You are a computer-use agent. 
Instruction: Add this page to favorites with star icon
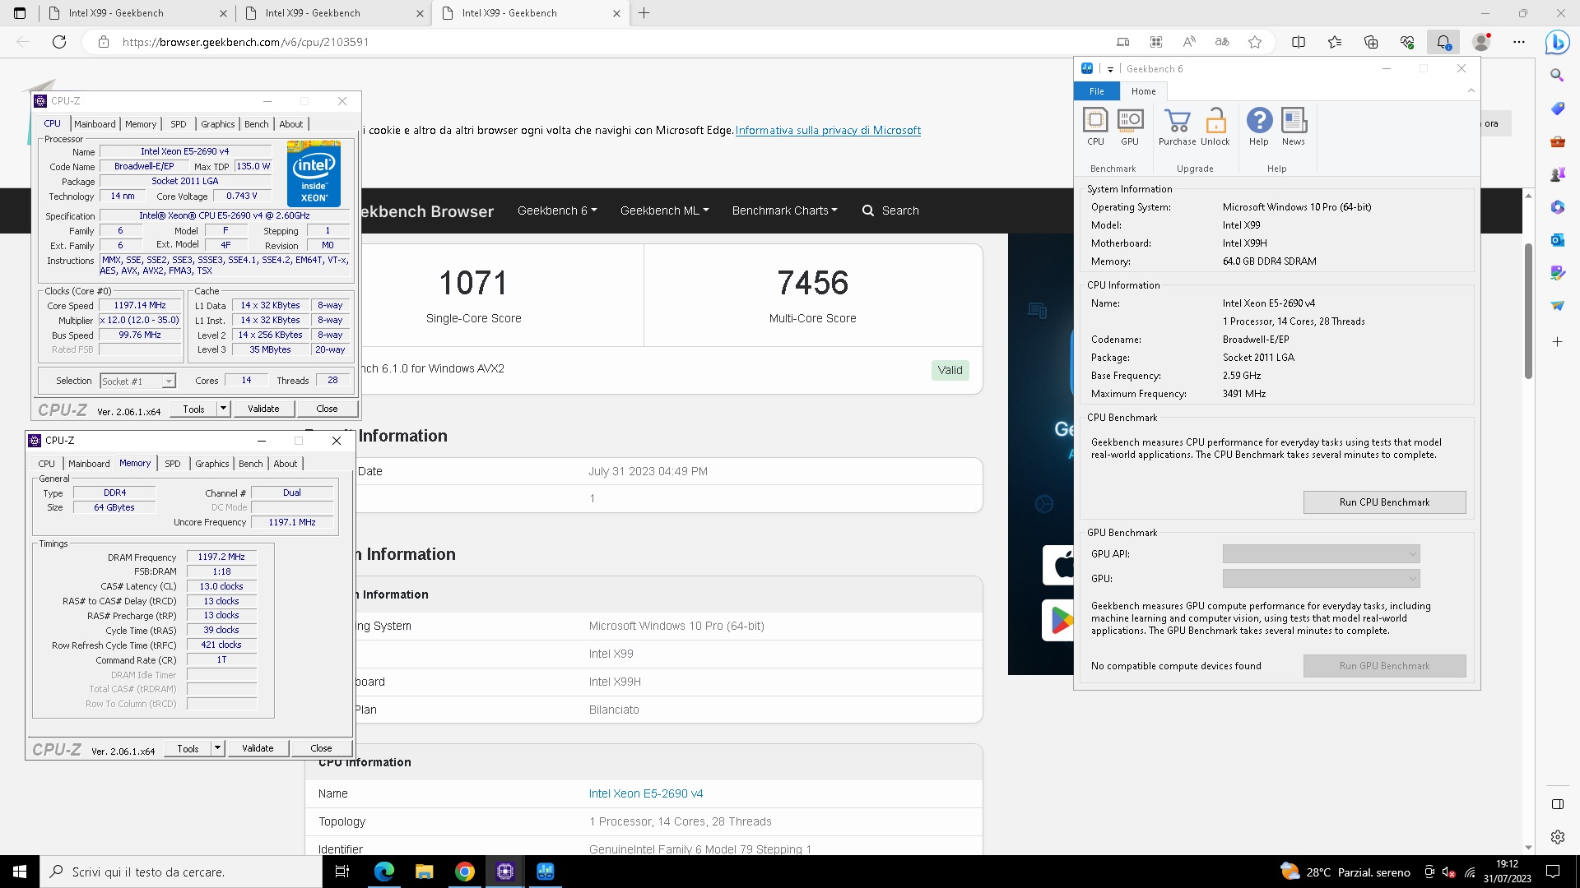click(1255, 42)
